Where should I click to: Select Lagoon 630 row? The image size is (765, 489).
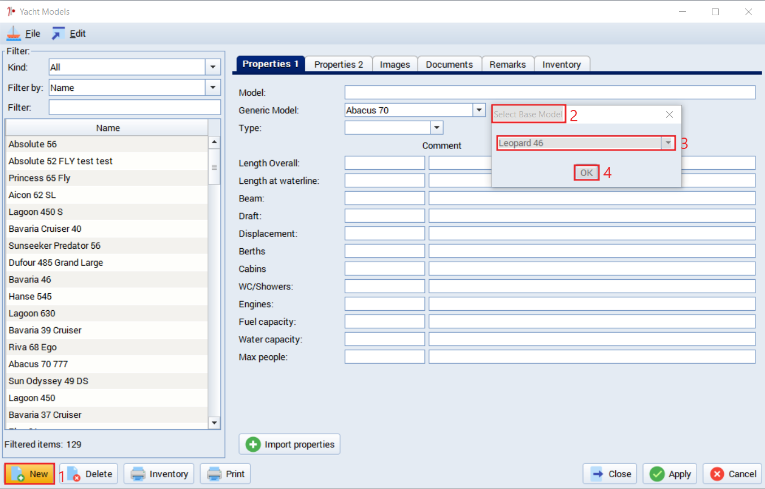point(107,314)
